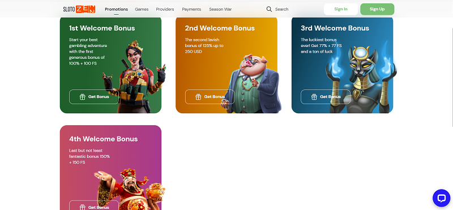The height and width of the screenshot is (210, 453).
Task: Click the green Sign Up button
Action: pos(377,9)
